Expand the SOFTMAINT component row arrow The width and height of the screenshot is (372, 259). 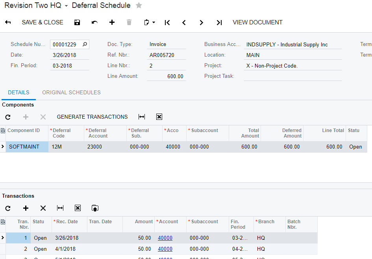tap(3, 147)
